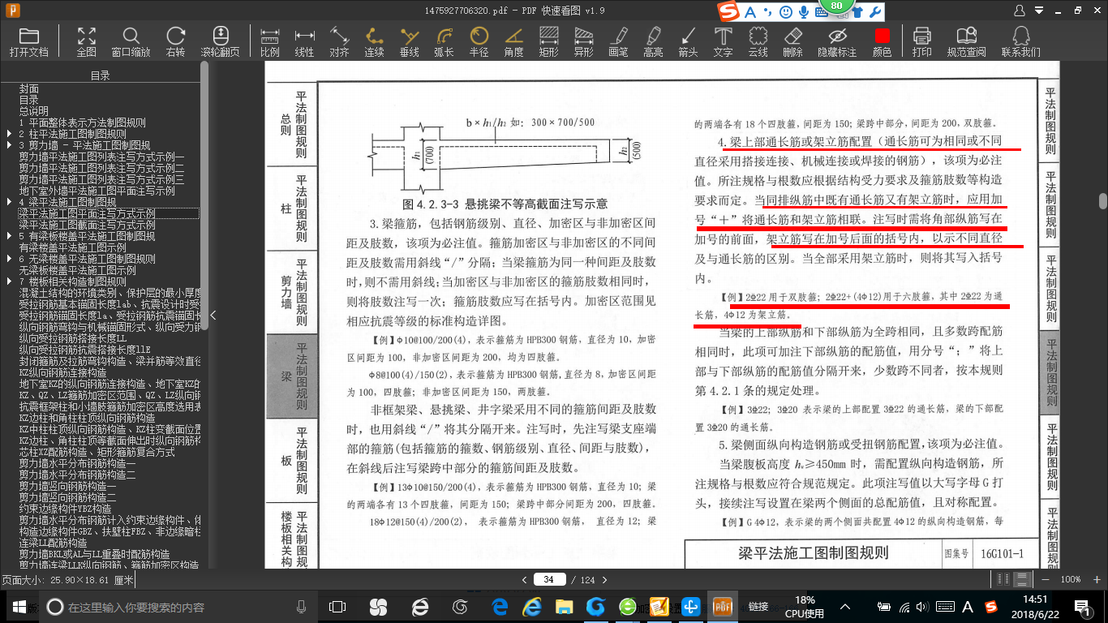1108x623 pixels.
Task: Open the 封面 bookmark
Action: 29,88
